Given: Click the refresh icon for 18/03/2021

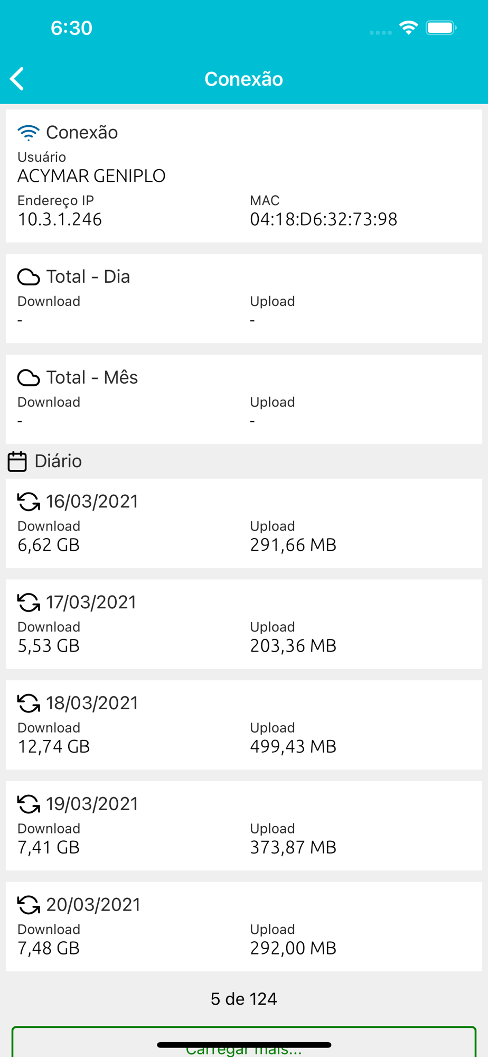Looking at the screenshot, I should pyautogui.click(x=29, y=703).
